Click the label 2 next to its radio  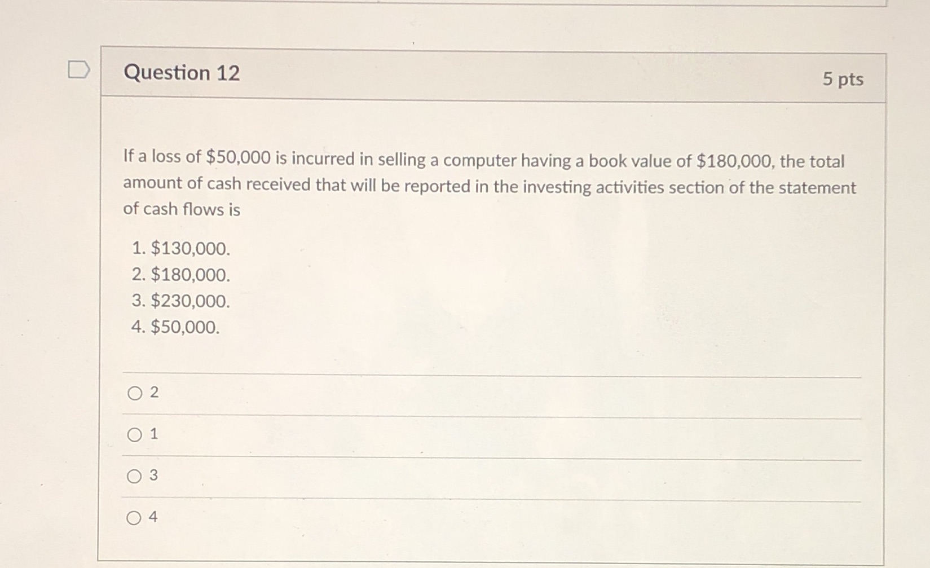click(x=154, y=393)
